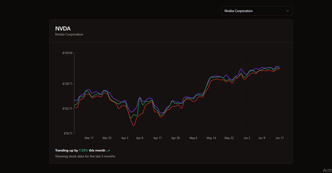
Task: Click the 'Showing stock data for the last 3 months' text
Action: tap(85, 156)
